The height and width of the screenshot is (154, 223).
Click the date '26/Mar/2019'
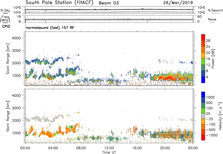(178, 3)
